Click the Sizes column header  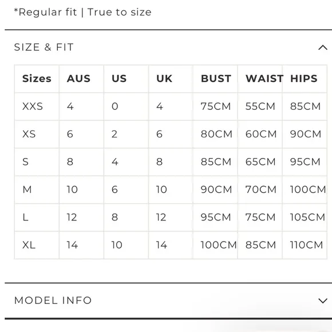pyautogui.click(x=37, y=78)
